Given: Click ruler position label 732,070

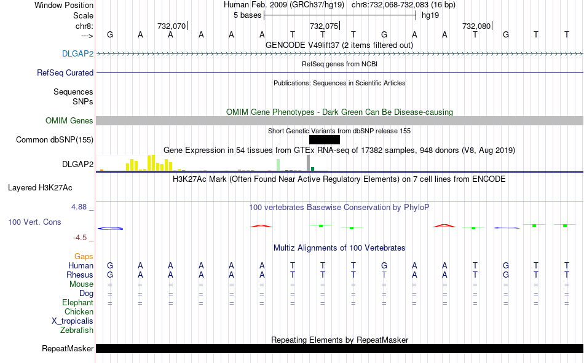Looking at the screenshot, I should click(x=172, y=26).
